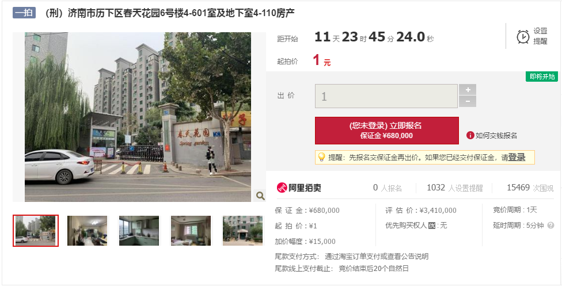The width and height of the screenshot is (562, 294).
Task: Click the question mark next to 延时周期
Action: tap(551, 225)
